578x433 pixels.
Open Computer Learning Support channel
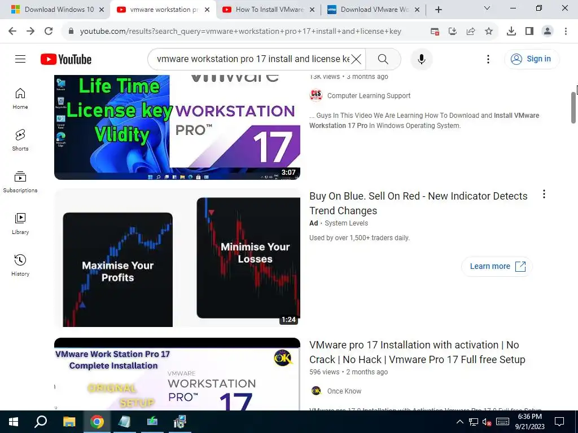(x=369, y=96)
